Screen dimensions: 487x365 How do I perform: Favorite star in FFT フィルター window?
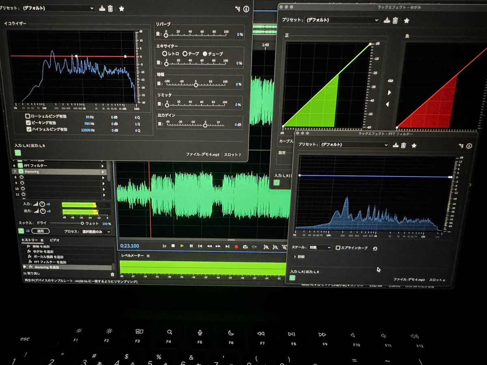tap(414, 145)
